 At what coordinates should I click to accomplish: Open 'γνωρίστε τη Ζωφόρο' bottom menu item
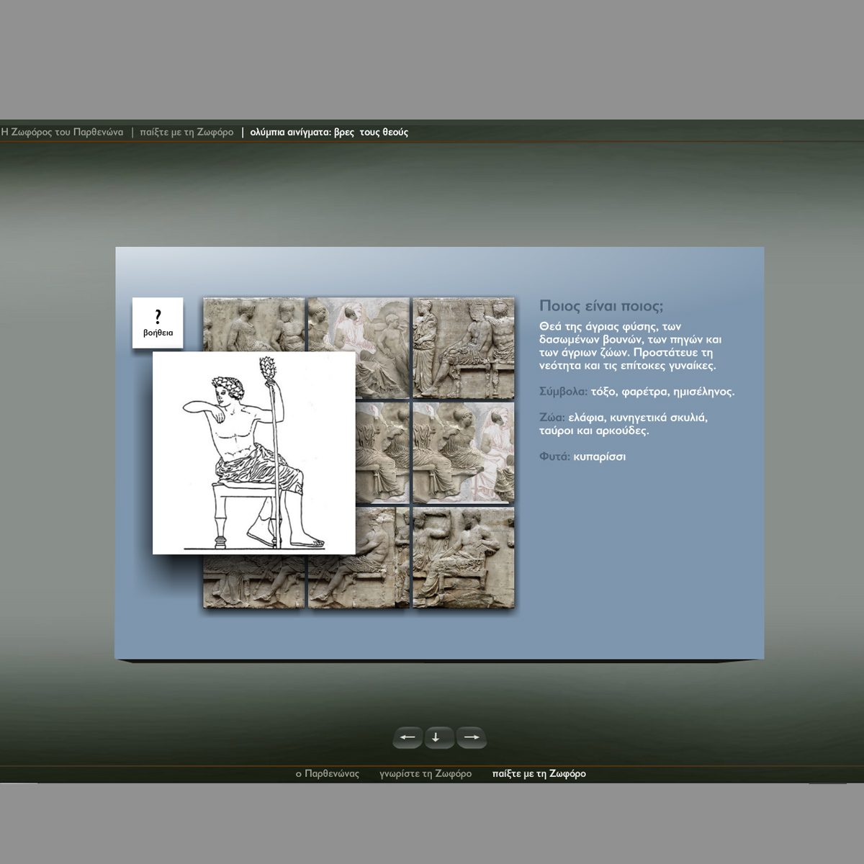point(426,773)
